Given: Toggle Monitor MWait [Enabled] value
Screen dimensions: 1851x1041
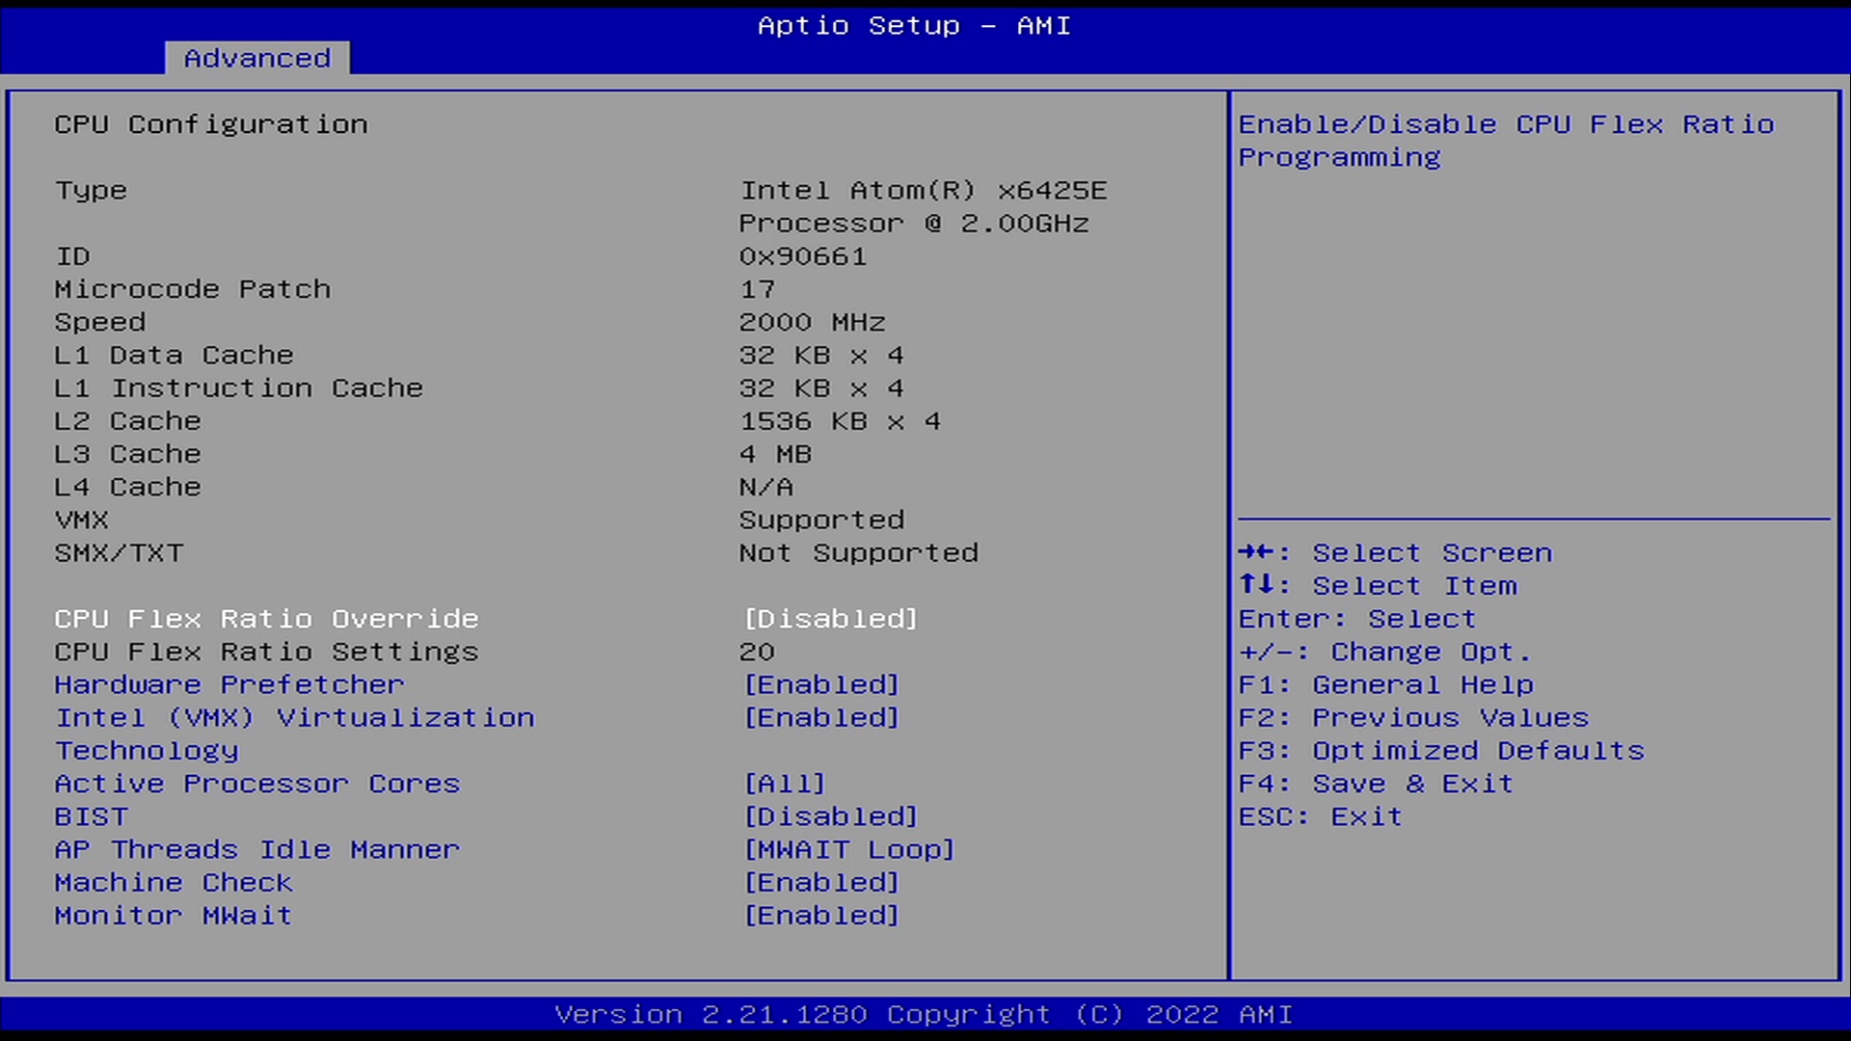Looking at the screenshot, I should 821,916.
